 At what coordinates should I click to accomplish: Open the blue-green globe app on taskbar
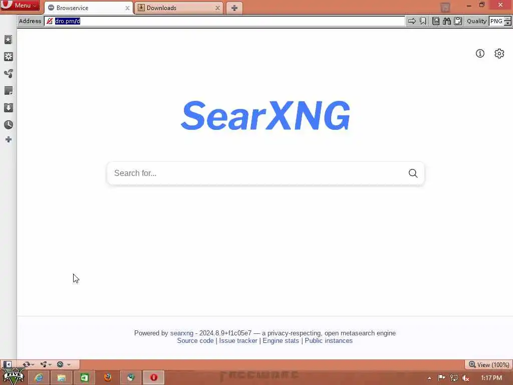[131, 378]
